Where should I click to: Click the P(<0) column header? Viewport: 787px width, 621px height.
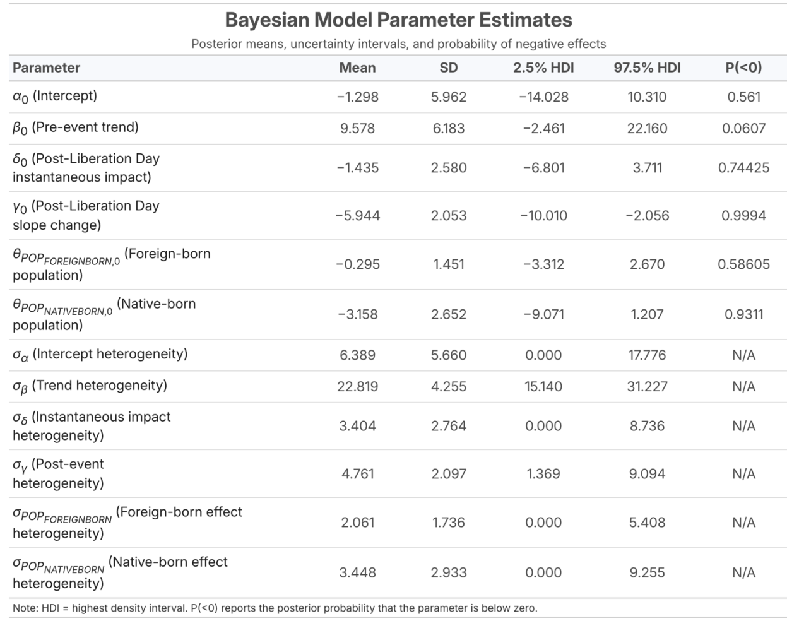click(743, 68)
